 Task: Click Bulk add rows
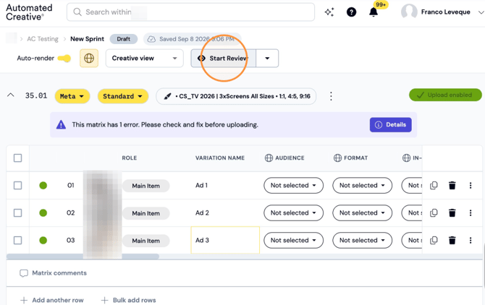[x=128, y=300]
